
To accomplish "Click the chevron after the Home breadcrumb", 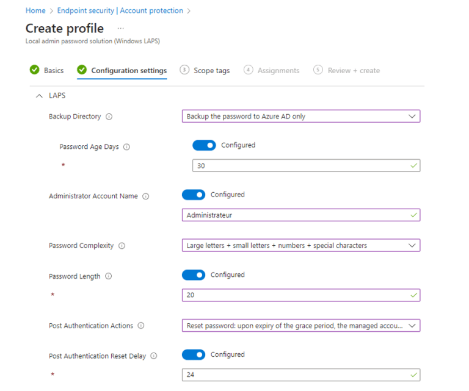I will (x=51, y=11).
